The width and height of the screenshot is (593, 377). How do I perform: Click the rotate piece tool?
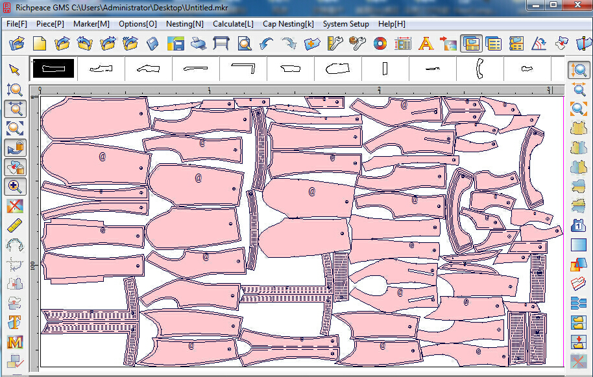coord(15,244)
